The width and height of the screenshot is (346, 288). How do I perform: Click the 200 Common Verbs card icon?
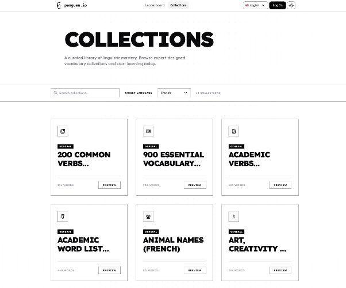(x=63, y=131)
